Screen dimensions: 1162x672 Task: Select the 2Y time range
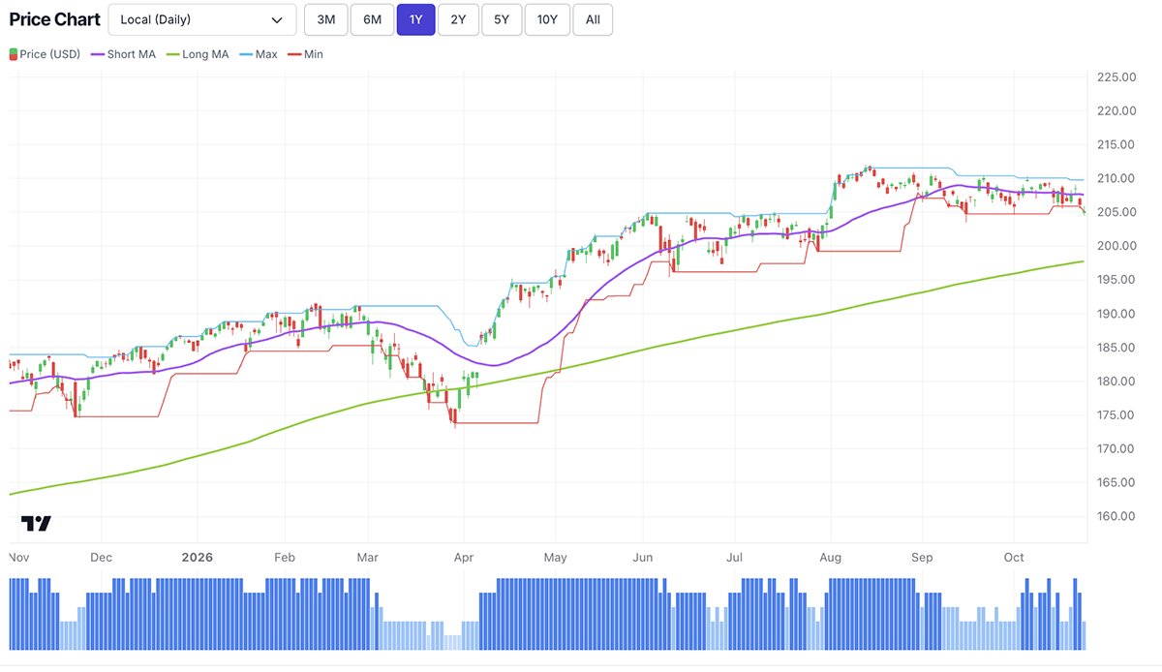click(458, 19)
